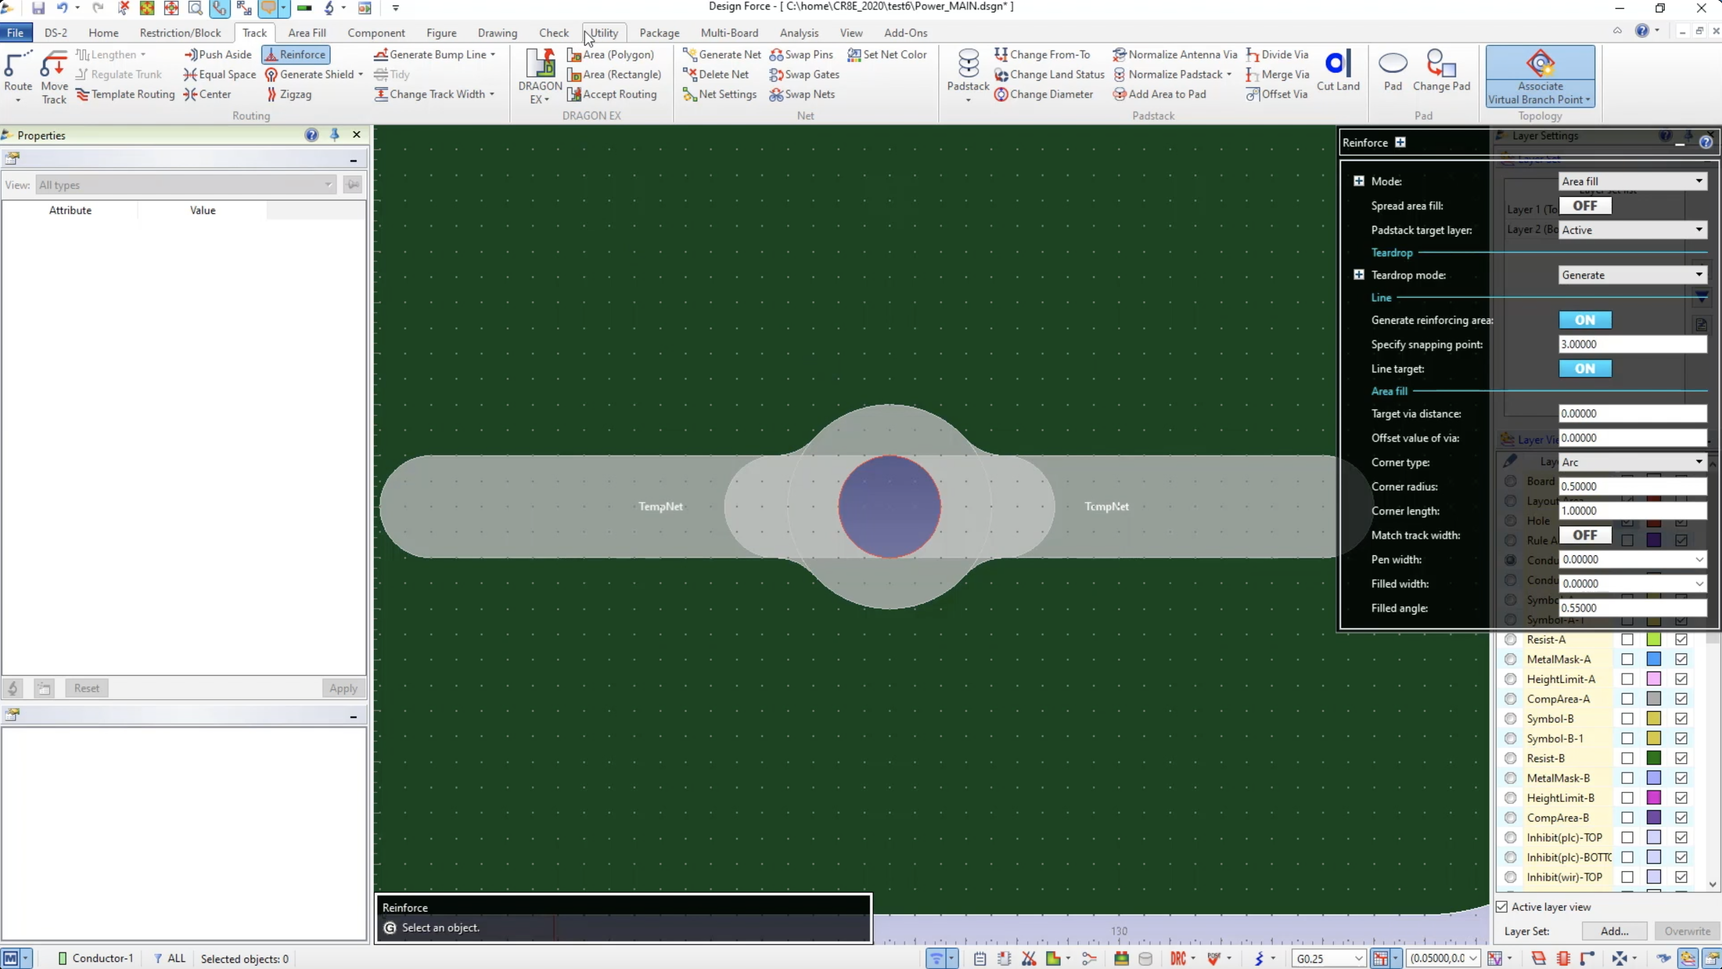Select Normalize Antenna Via
The width and height of the screenshot is (1722, 969).
tap(1175, 55)
